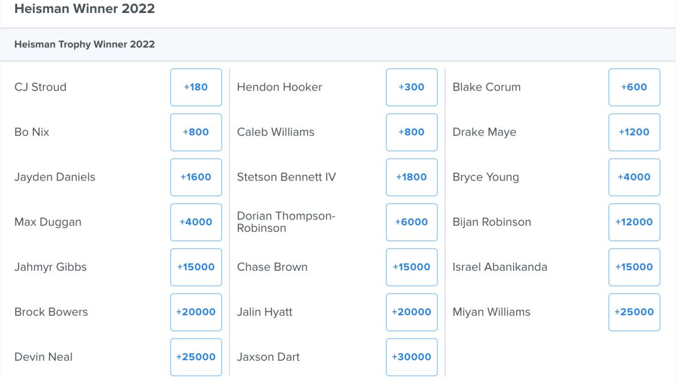Screen dimensions: 676x381
Task: Select Miyan Williams' +25000 odds button
Action: coord(634,312)
